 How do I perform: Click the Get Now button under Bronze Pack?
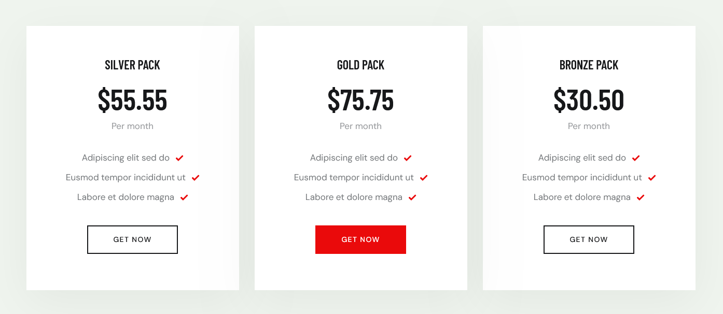[x=589, y=239]
